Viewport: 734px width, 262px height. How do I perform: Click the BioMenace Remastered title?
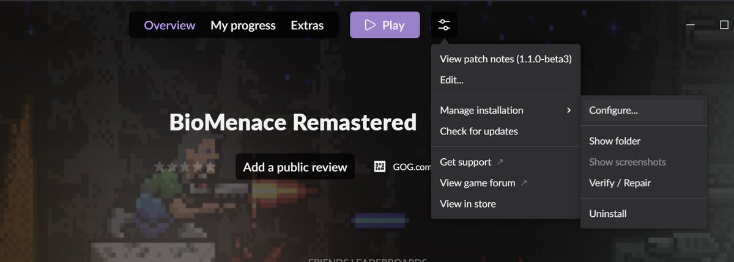tap(292, 122)
